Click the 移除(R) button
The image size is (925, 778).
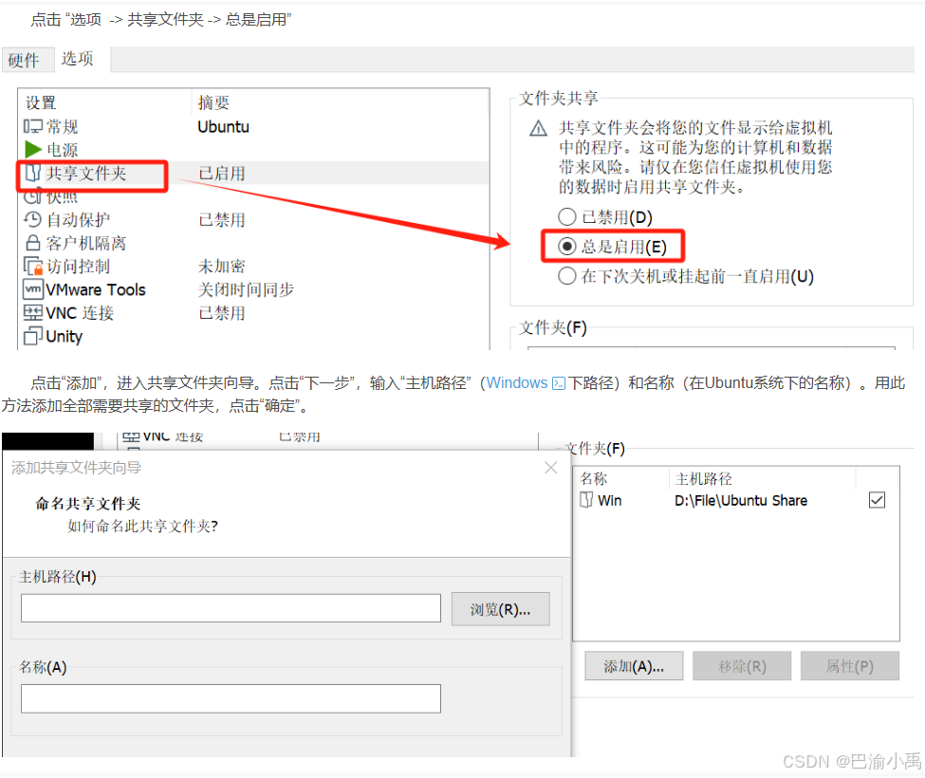tap(742, 666)
